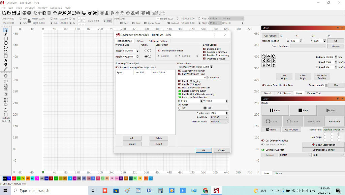Image resolution: width=345 pixels, height=195 pixels.
Task: Select the red 02 color swatch
Action: [13, 179]
